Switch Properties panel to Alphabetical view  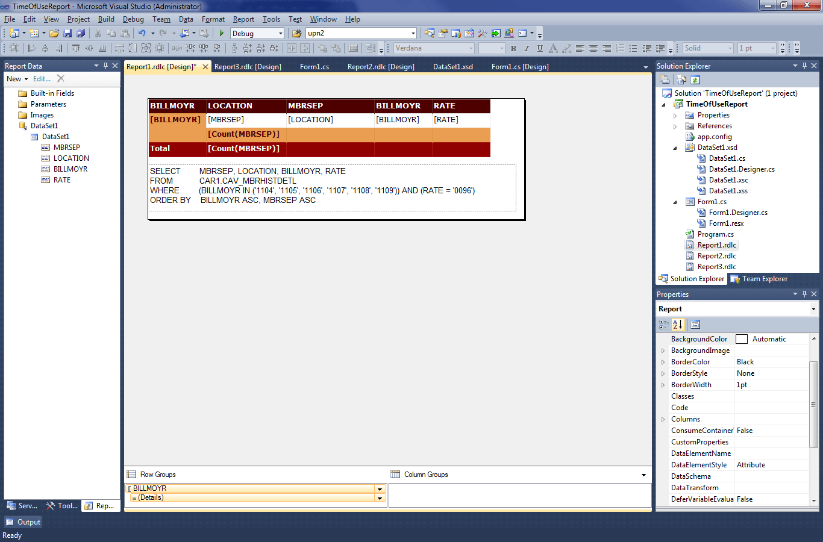pyautogui.click(x=678, y=325)
